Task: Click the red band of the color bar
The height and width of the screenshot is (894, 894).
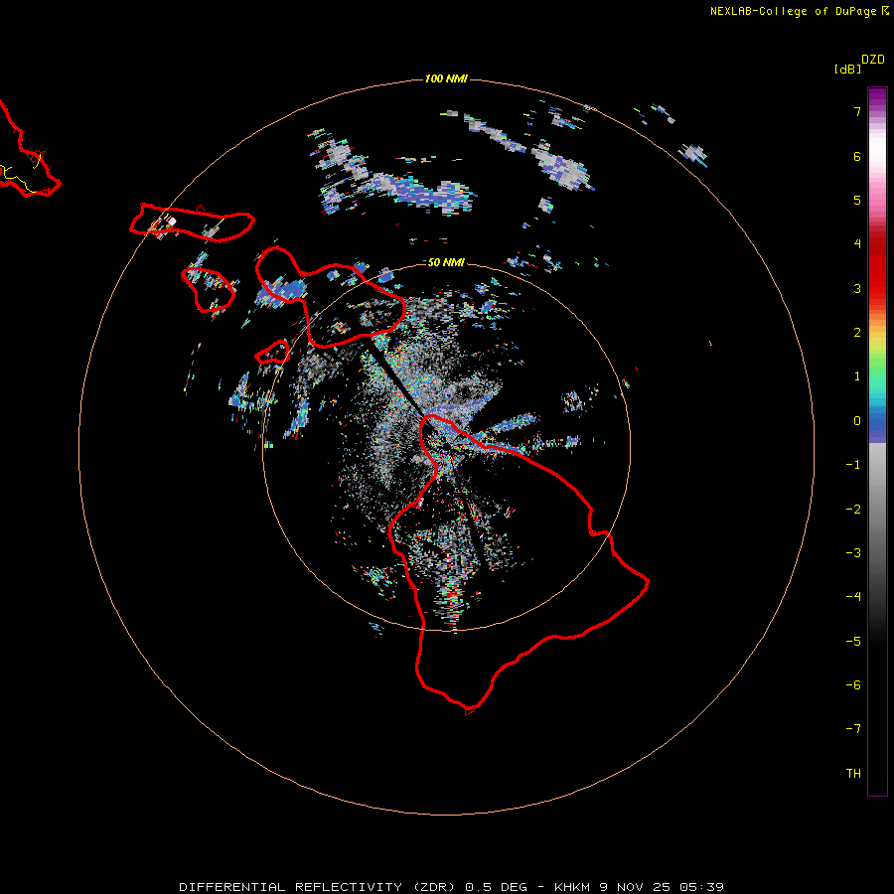Action: [x=877, y=265]
